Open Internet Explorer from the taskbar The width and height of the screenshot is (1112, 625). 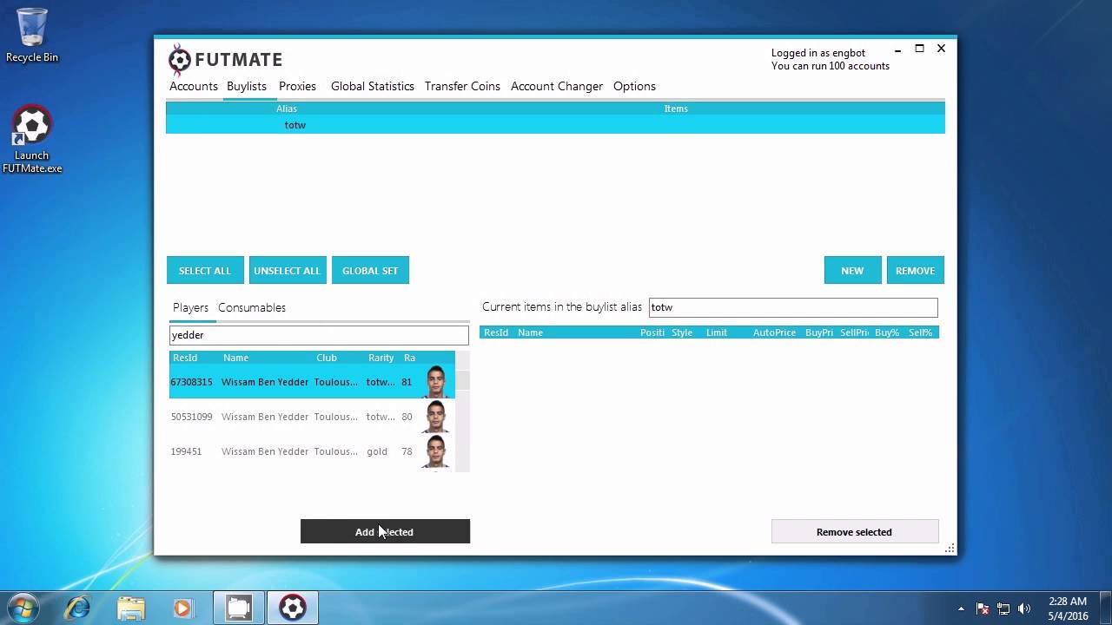point(77,607)
